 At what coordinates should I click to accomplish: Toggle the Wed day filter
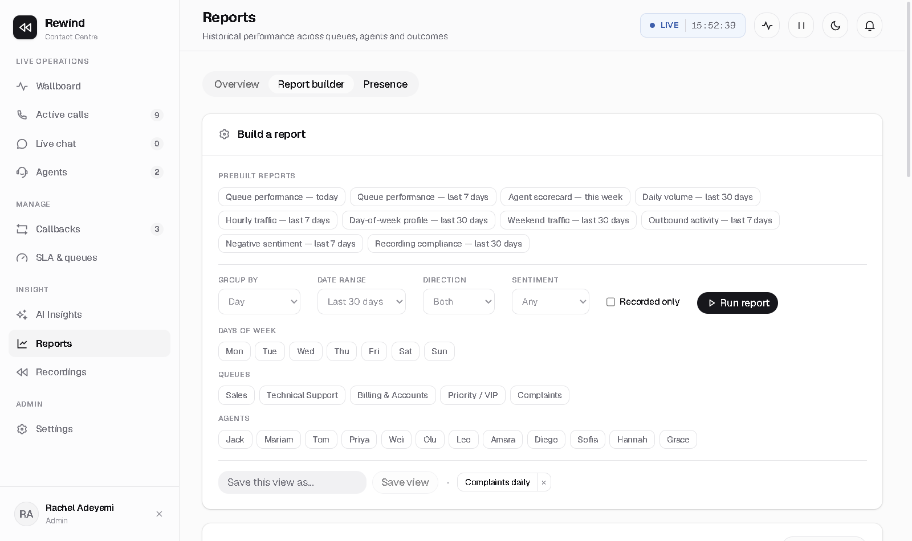(x=306, y=351)
